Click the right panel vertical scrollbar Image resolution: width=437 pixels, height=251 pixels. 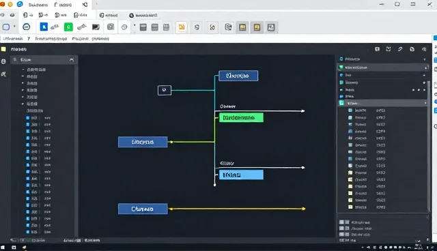pos(429,146)
